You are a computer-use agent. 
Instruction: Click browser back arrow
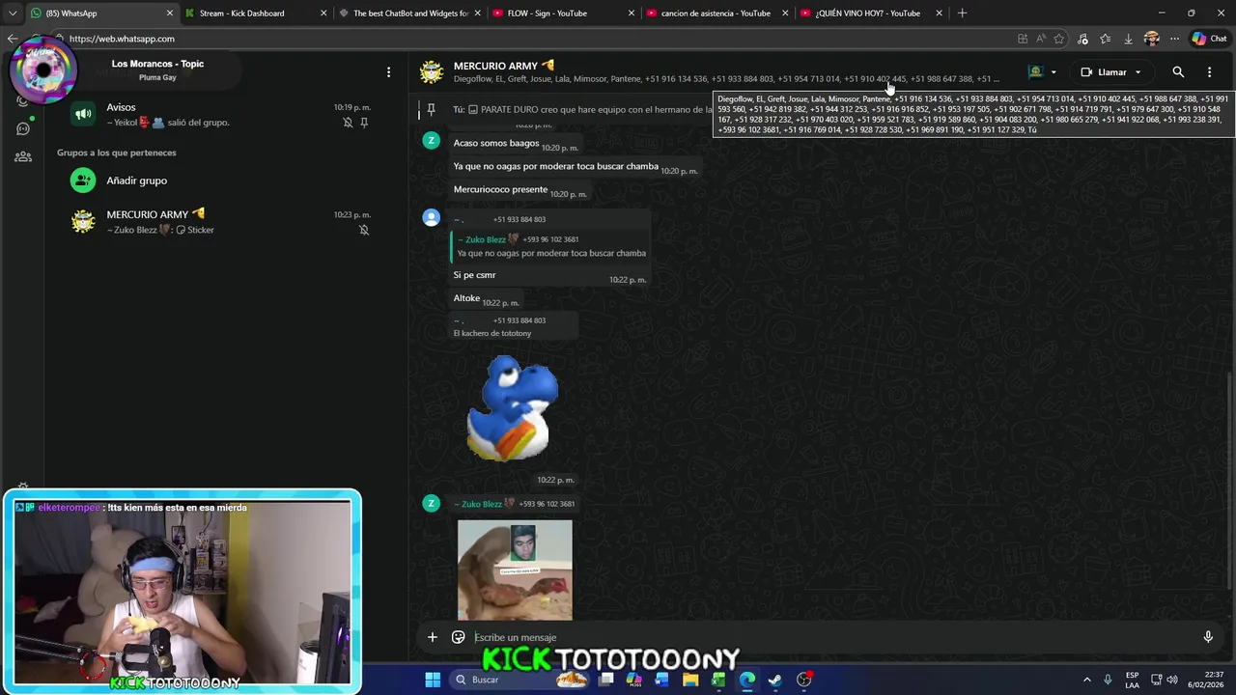click(13, 39)
